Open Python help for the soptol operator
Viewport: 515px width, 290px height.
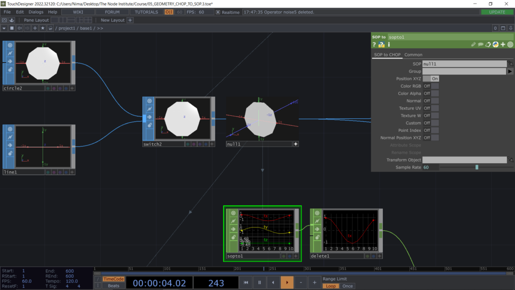(381, 44)
